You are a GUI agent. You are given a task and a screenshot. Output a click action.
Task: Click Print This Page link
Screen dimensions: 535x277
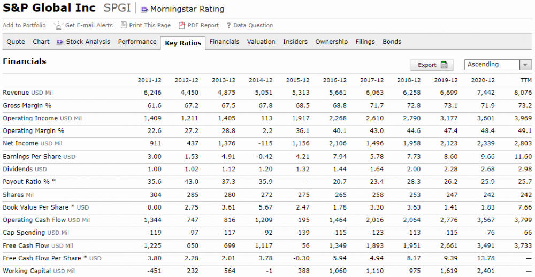150,25
